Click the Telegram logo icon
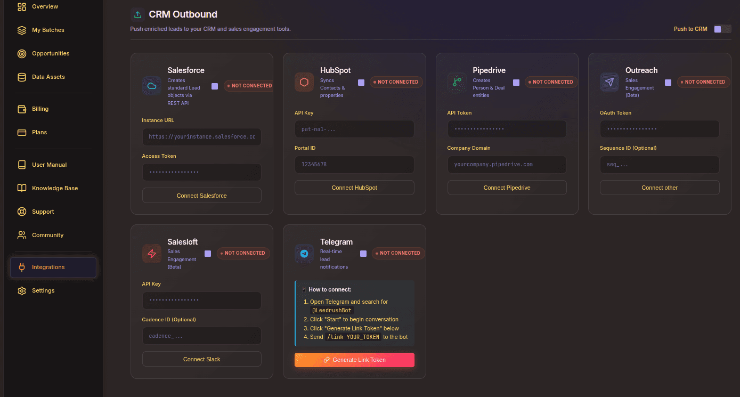This screenshot has width=740, height=397. (x=304, y=254)
